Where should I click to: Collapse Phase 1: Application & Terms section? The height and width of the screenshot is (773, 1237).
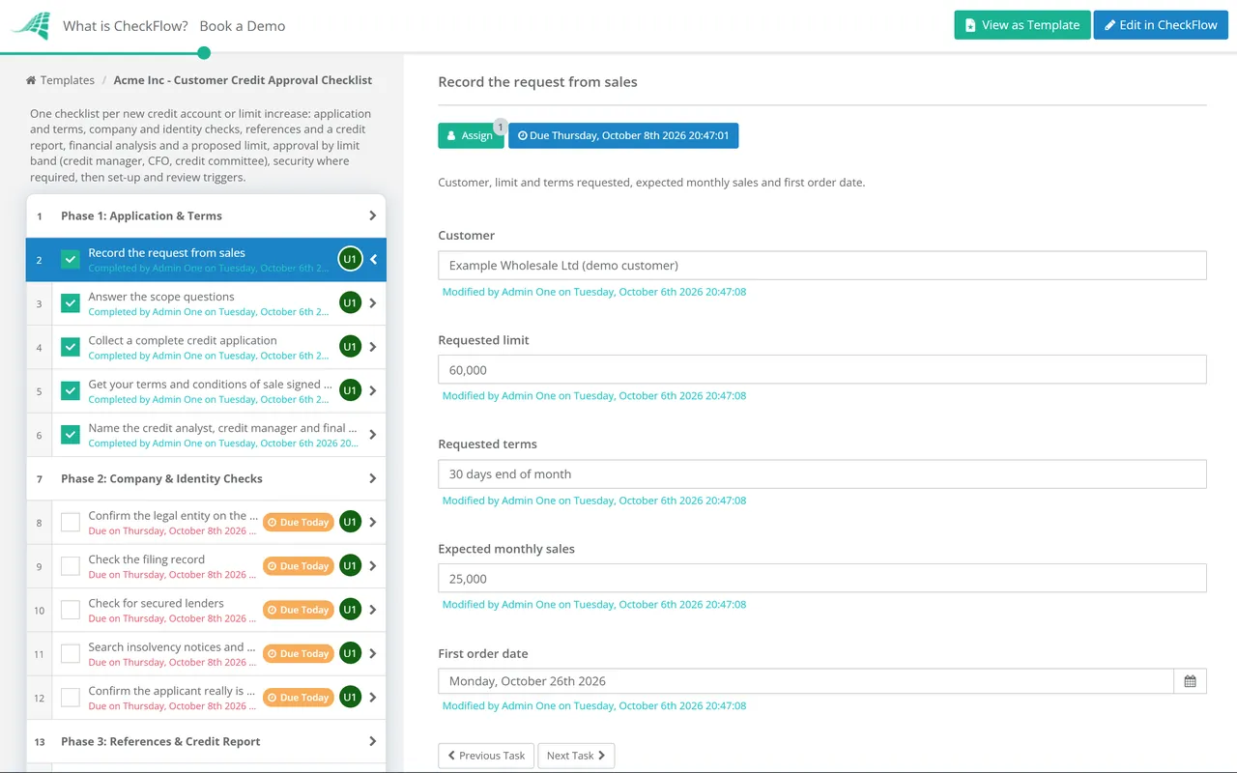coord(373,215)
